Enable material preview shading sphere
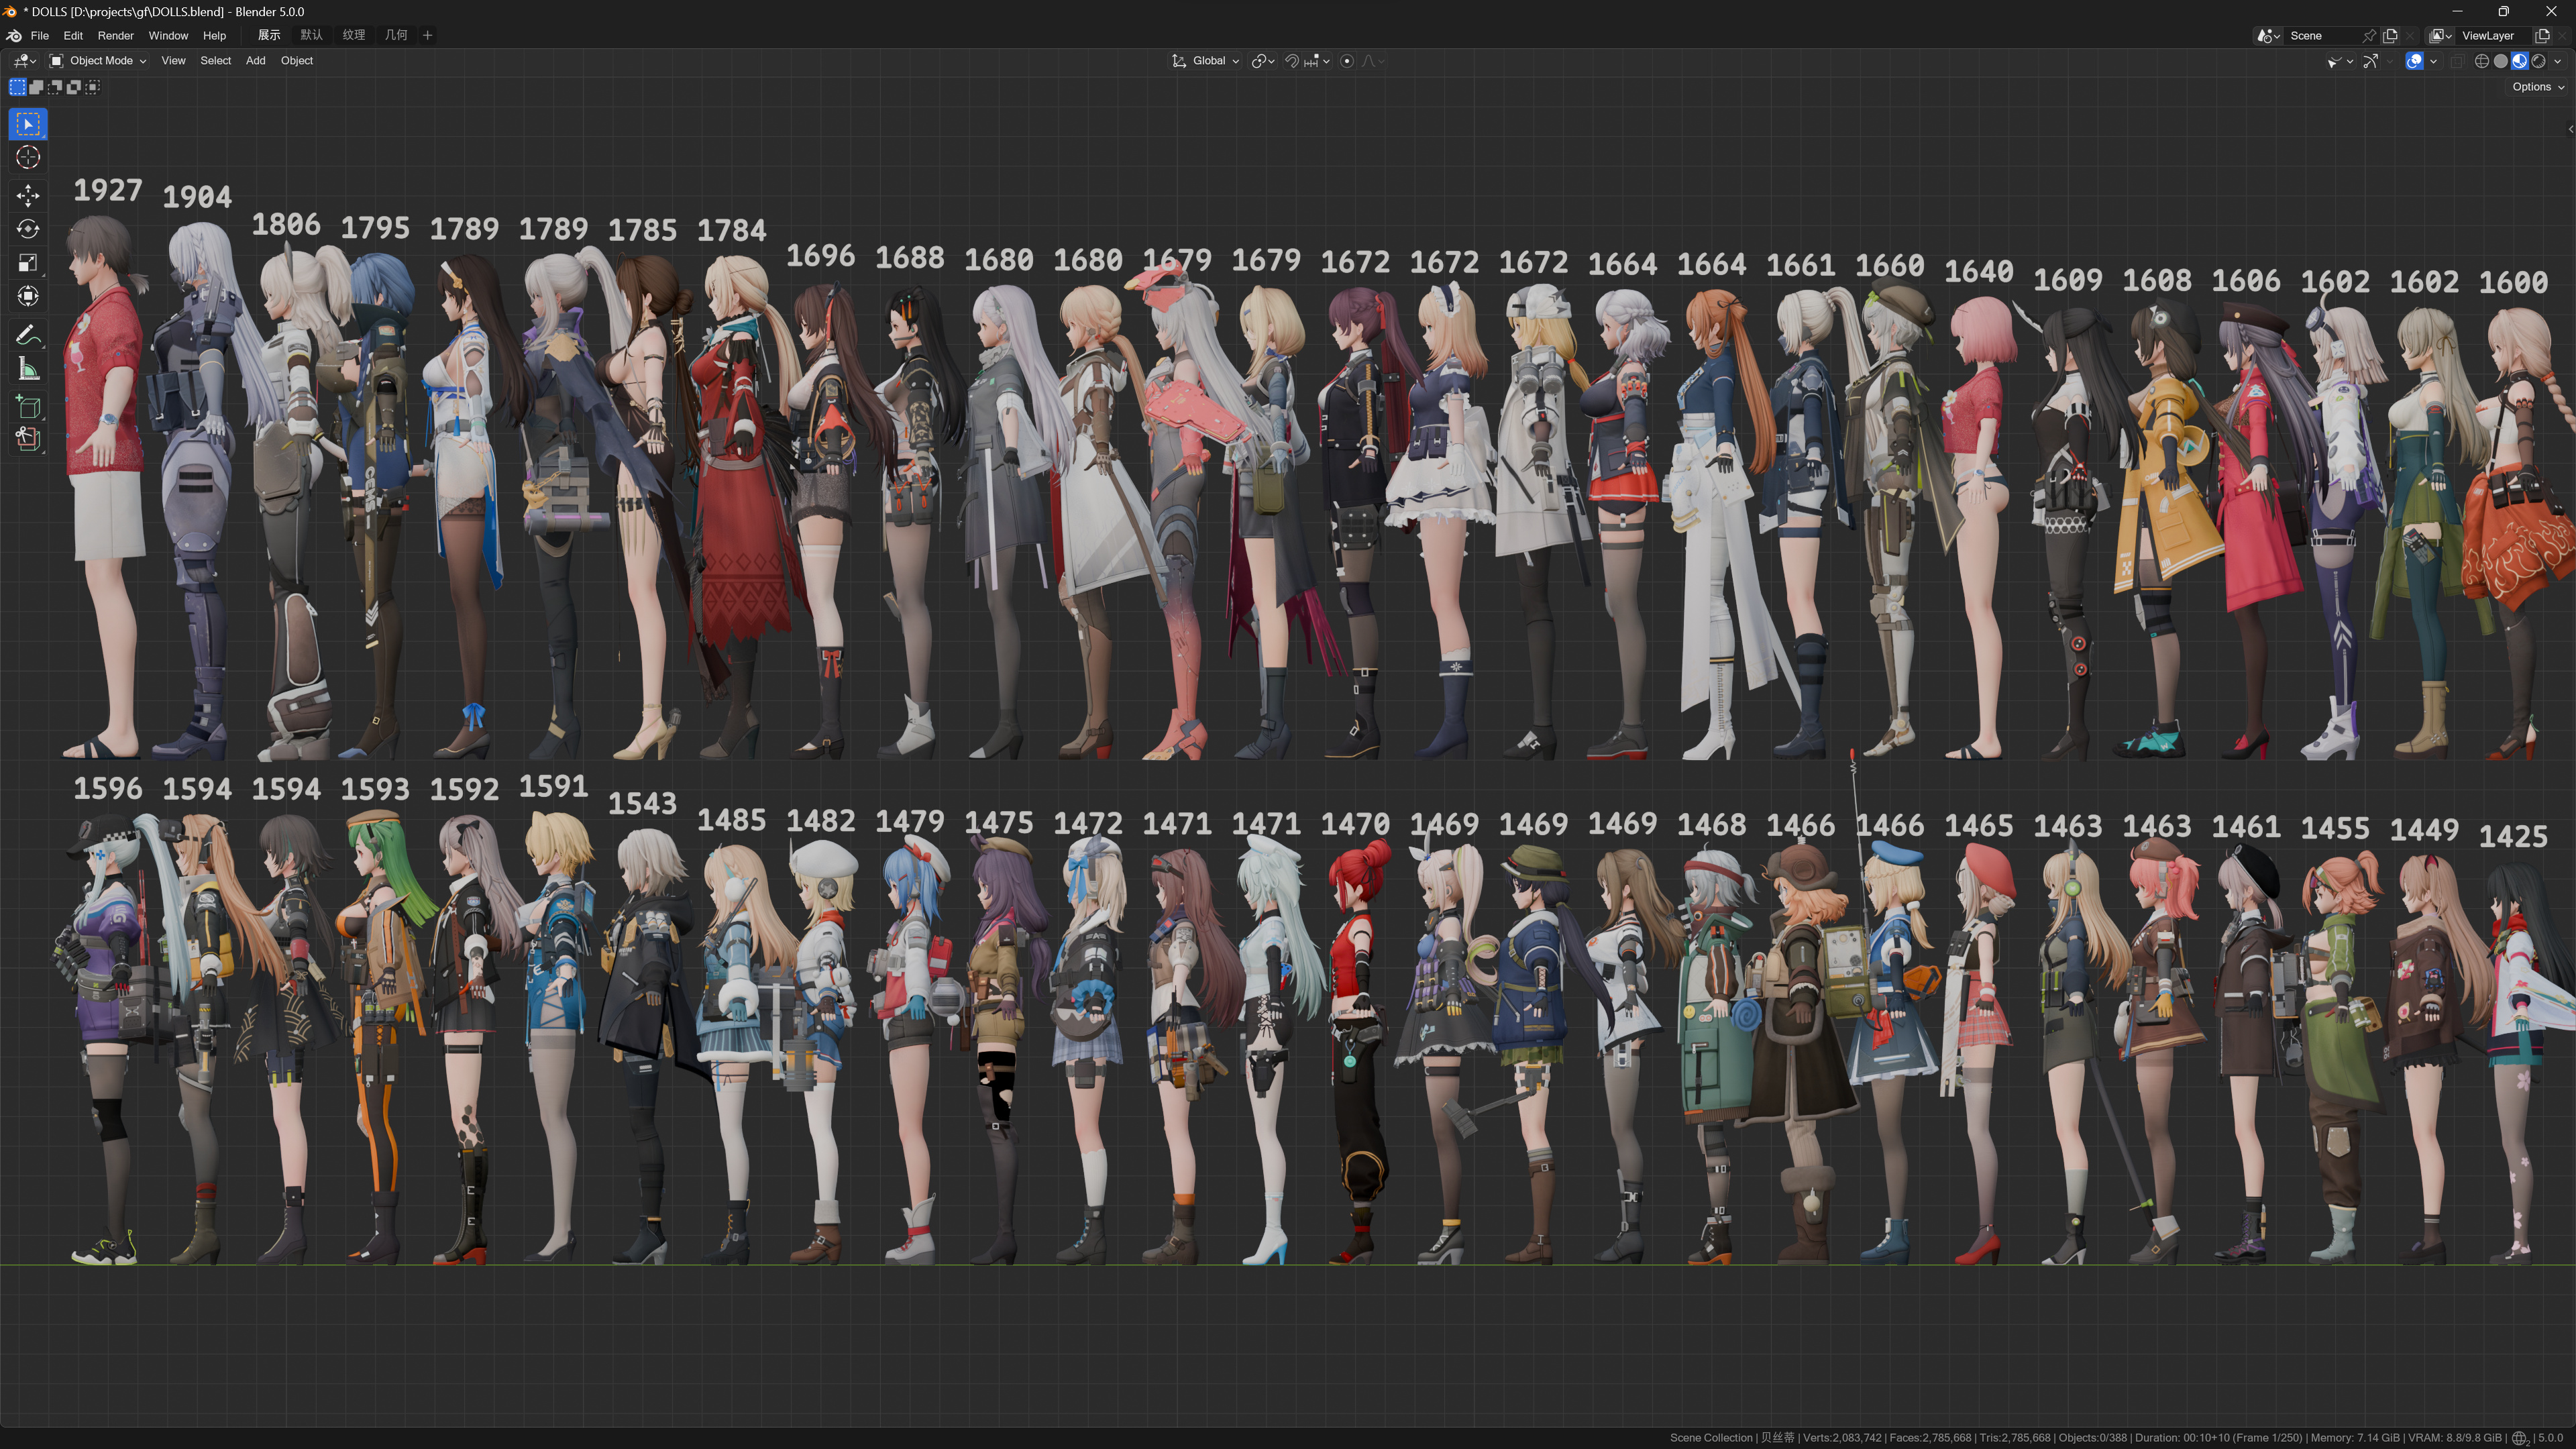The width and height of the screenshot is (2576, 1449). (2519, 61)
